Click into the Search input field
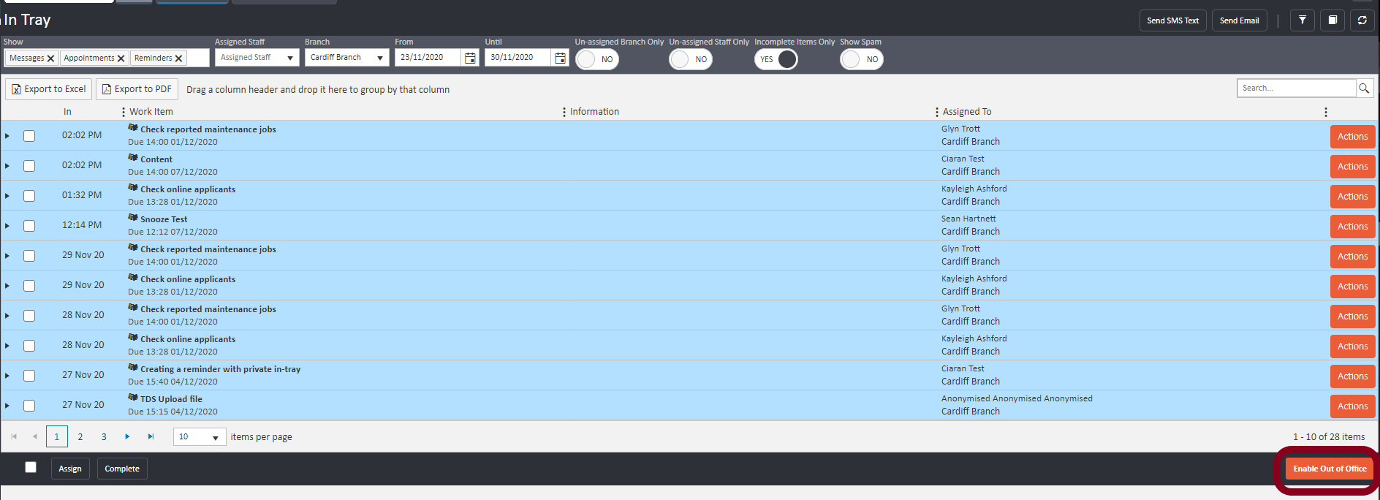This screenshot has height=500, width=1380. click(x=1296, y=88)
